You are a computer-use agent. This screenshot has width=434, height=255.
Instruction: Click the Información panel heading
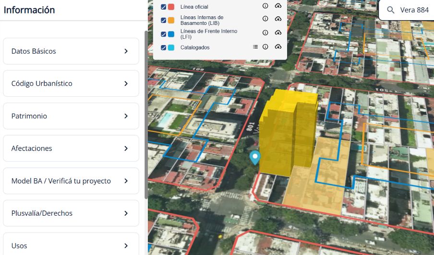point(29,10)
